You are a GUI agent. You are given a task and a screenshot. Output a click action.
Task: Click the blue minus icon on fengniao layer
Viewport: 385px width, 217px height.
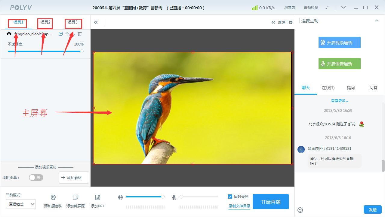(61, 34)
